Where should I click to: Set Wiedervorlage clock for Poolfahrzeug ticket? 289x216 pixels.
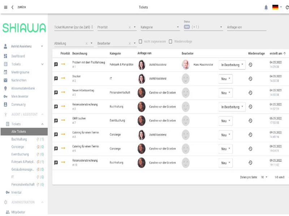250,65
